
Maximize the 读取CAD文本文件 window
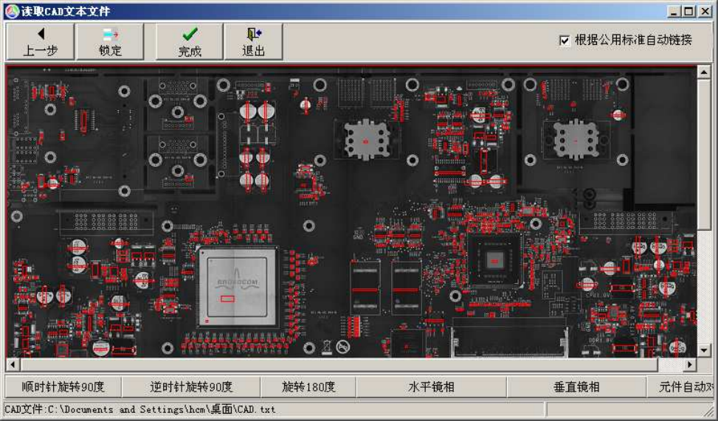pyautogui.click(x=688, y=12)
